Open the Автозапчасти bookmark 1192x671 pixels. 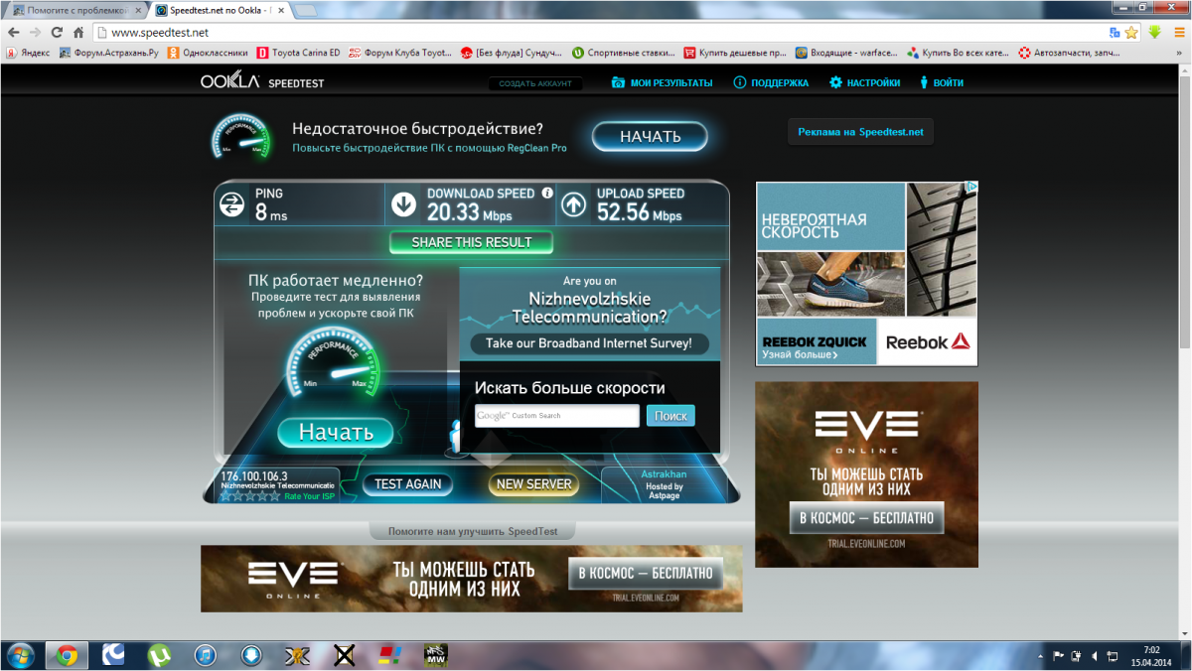point(1070,53)
